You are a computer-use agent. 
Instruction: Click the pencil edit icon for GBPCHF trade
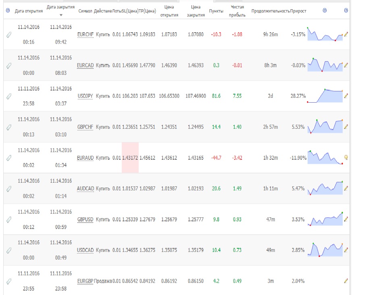coord(346,127)
